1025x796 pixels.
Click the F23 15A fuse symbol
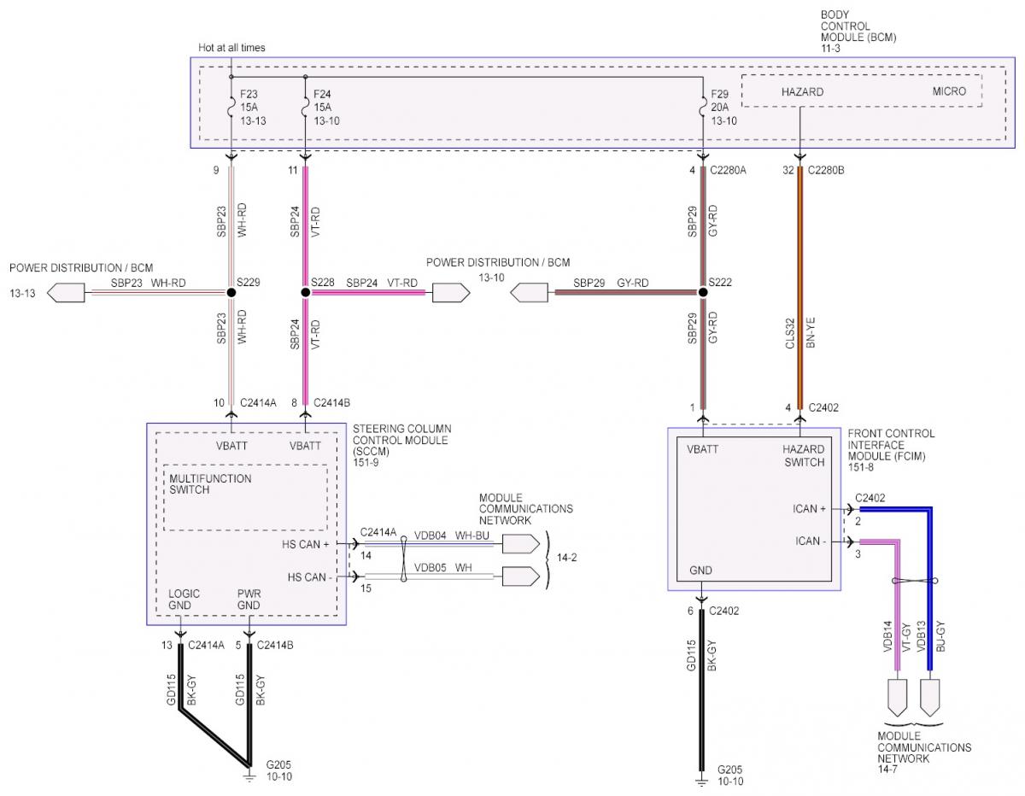(231, 108)
